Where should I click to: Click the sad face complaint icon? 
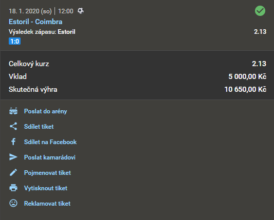13,203
